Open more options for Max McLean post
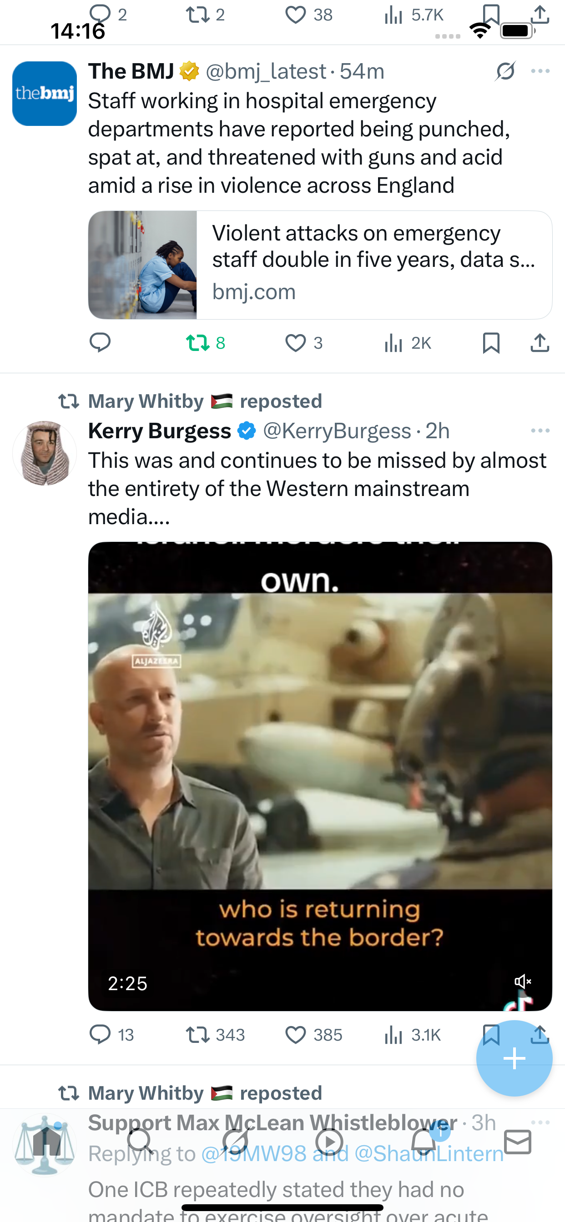Viewport: 565px width, 1222px height. (540, 1122)
